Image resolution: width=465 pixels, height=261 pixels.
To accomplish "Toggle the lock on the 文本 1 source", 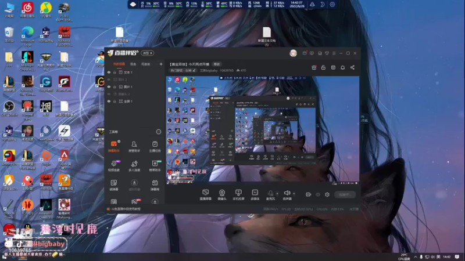I will 115,72.
